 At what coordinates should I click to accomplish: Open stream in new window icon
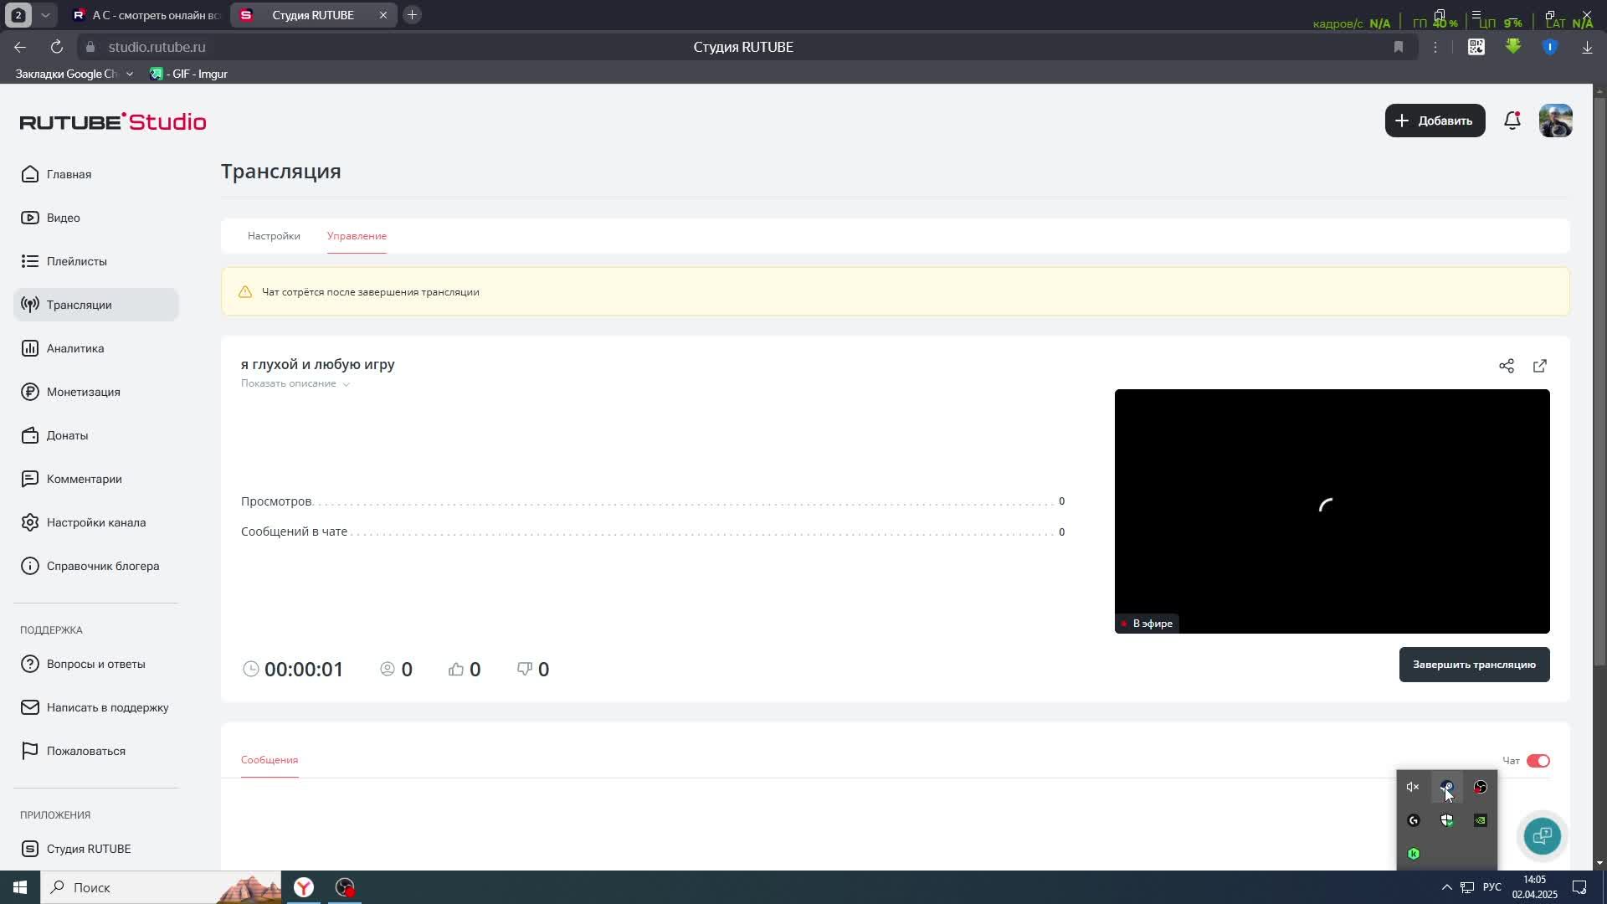1540,366
